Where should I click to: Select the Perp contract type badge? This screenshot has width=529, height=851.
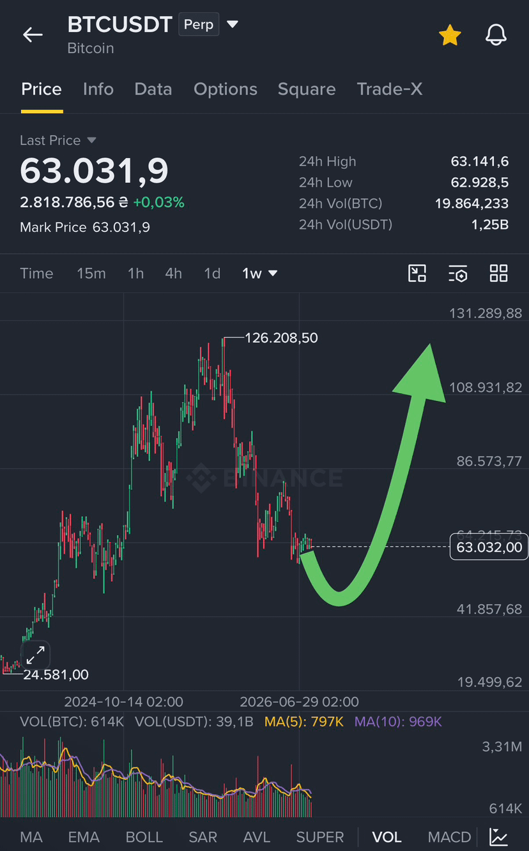(199, 24)
